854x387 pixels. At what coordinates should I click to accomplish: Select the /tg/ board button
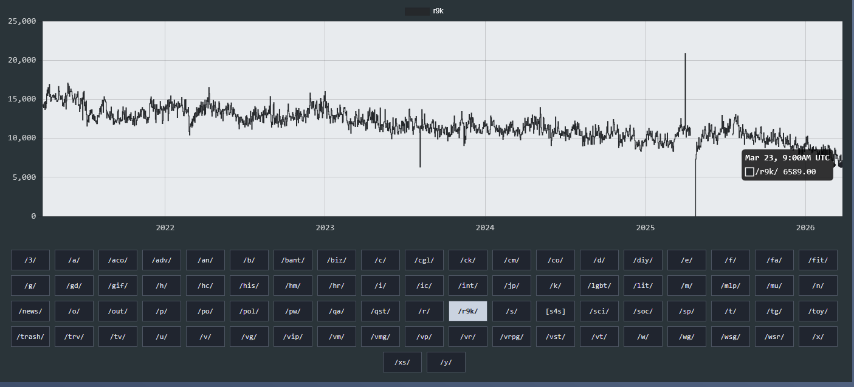click(x=774, y=311)
